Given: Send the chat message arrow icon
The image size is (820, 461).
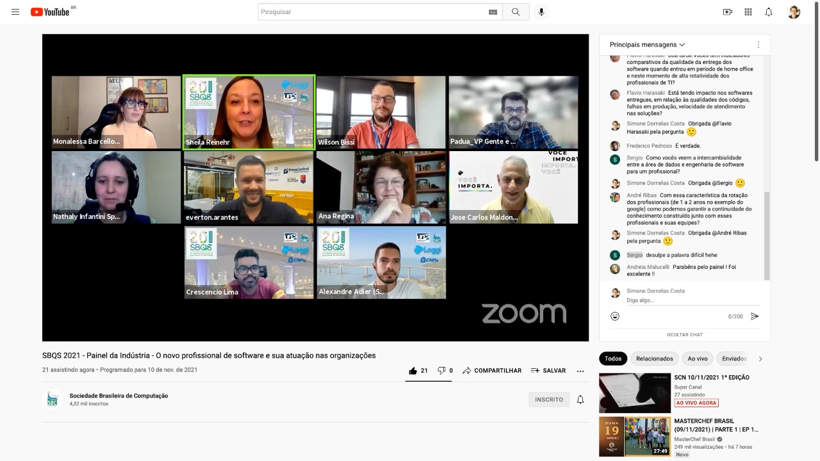Looking at the screenshot, I should (x=755, y=316).
